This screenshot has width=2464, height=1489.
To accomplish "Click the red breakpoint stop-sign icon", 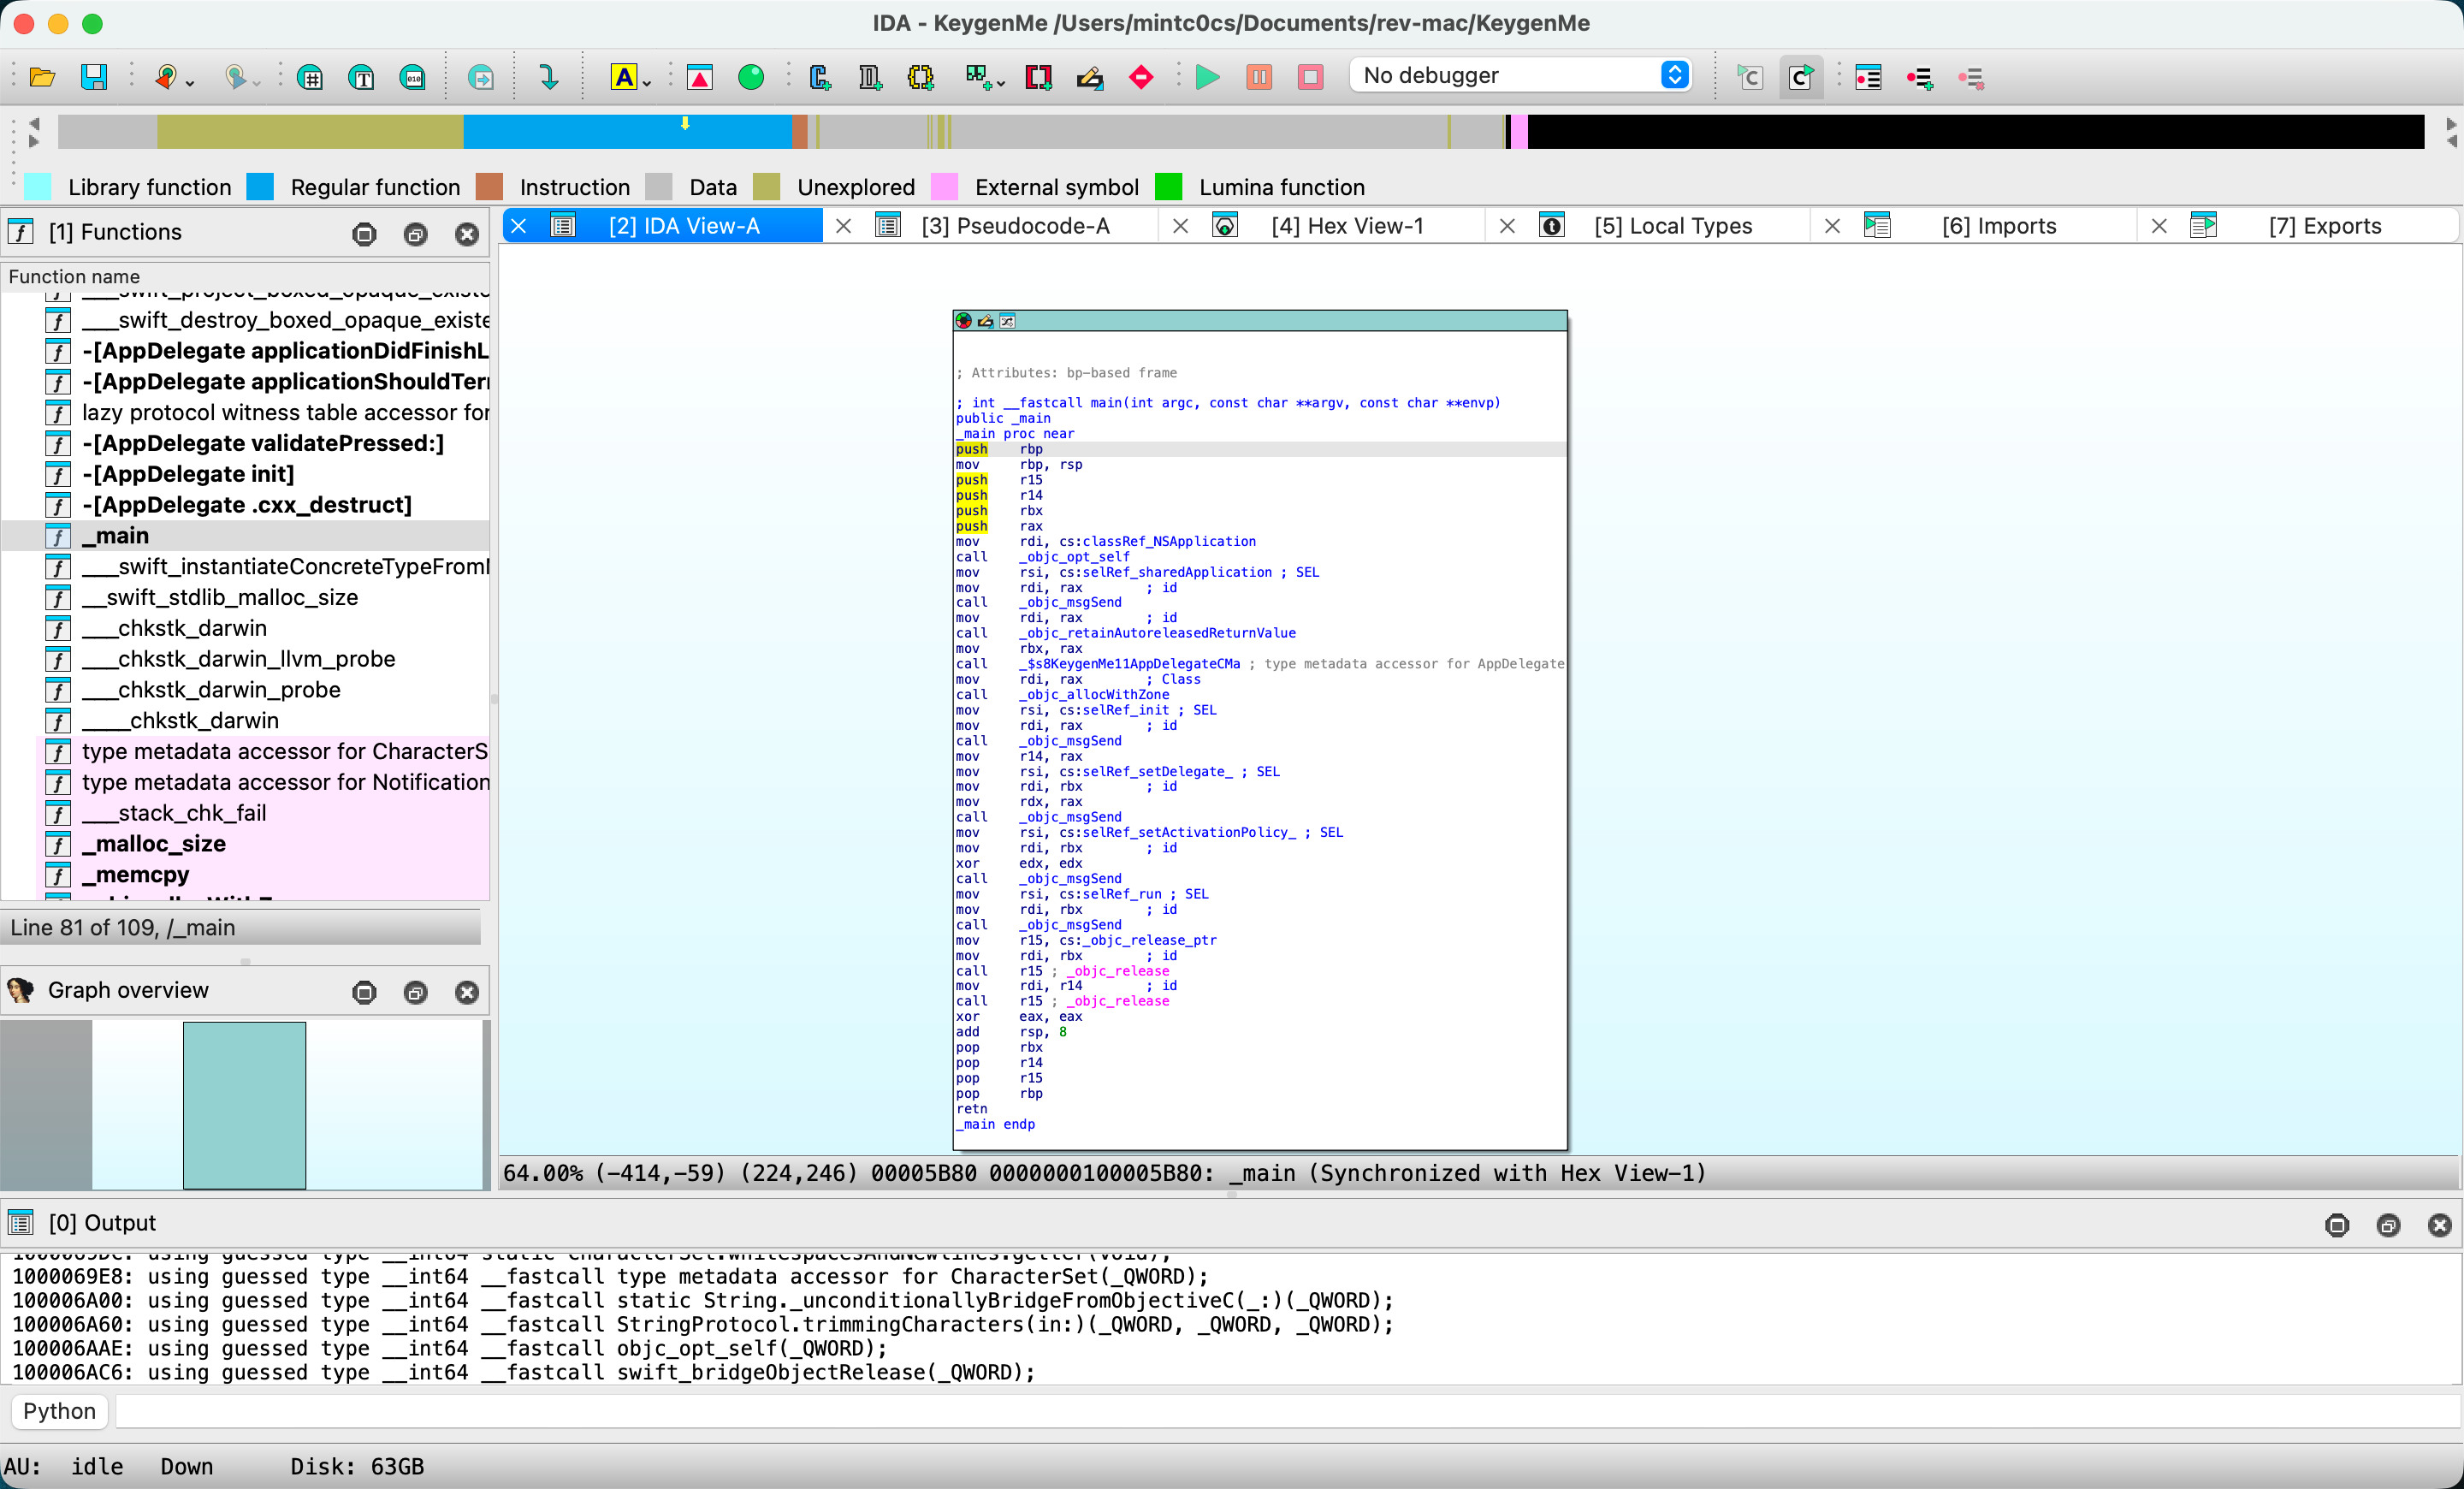I will coord(1141,77).
